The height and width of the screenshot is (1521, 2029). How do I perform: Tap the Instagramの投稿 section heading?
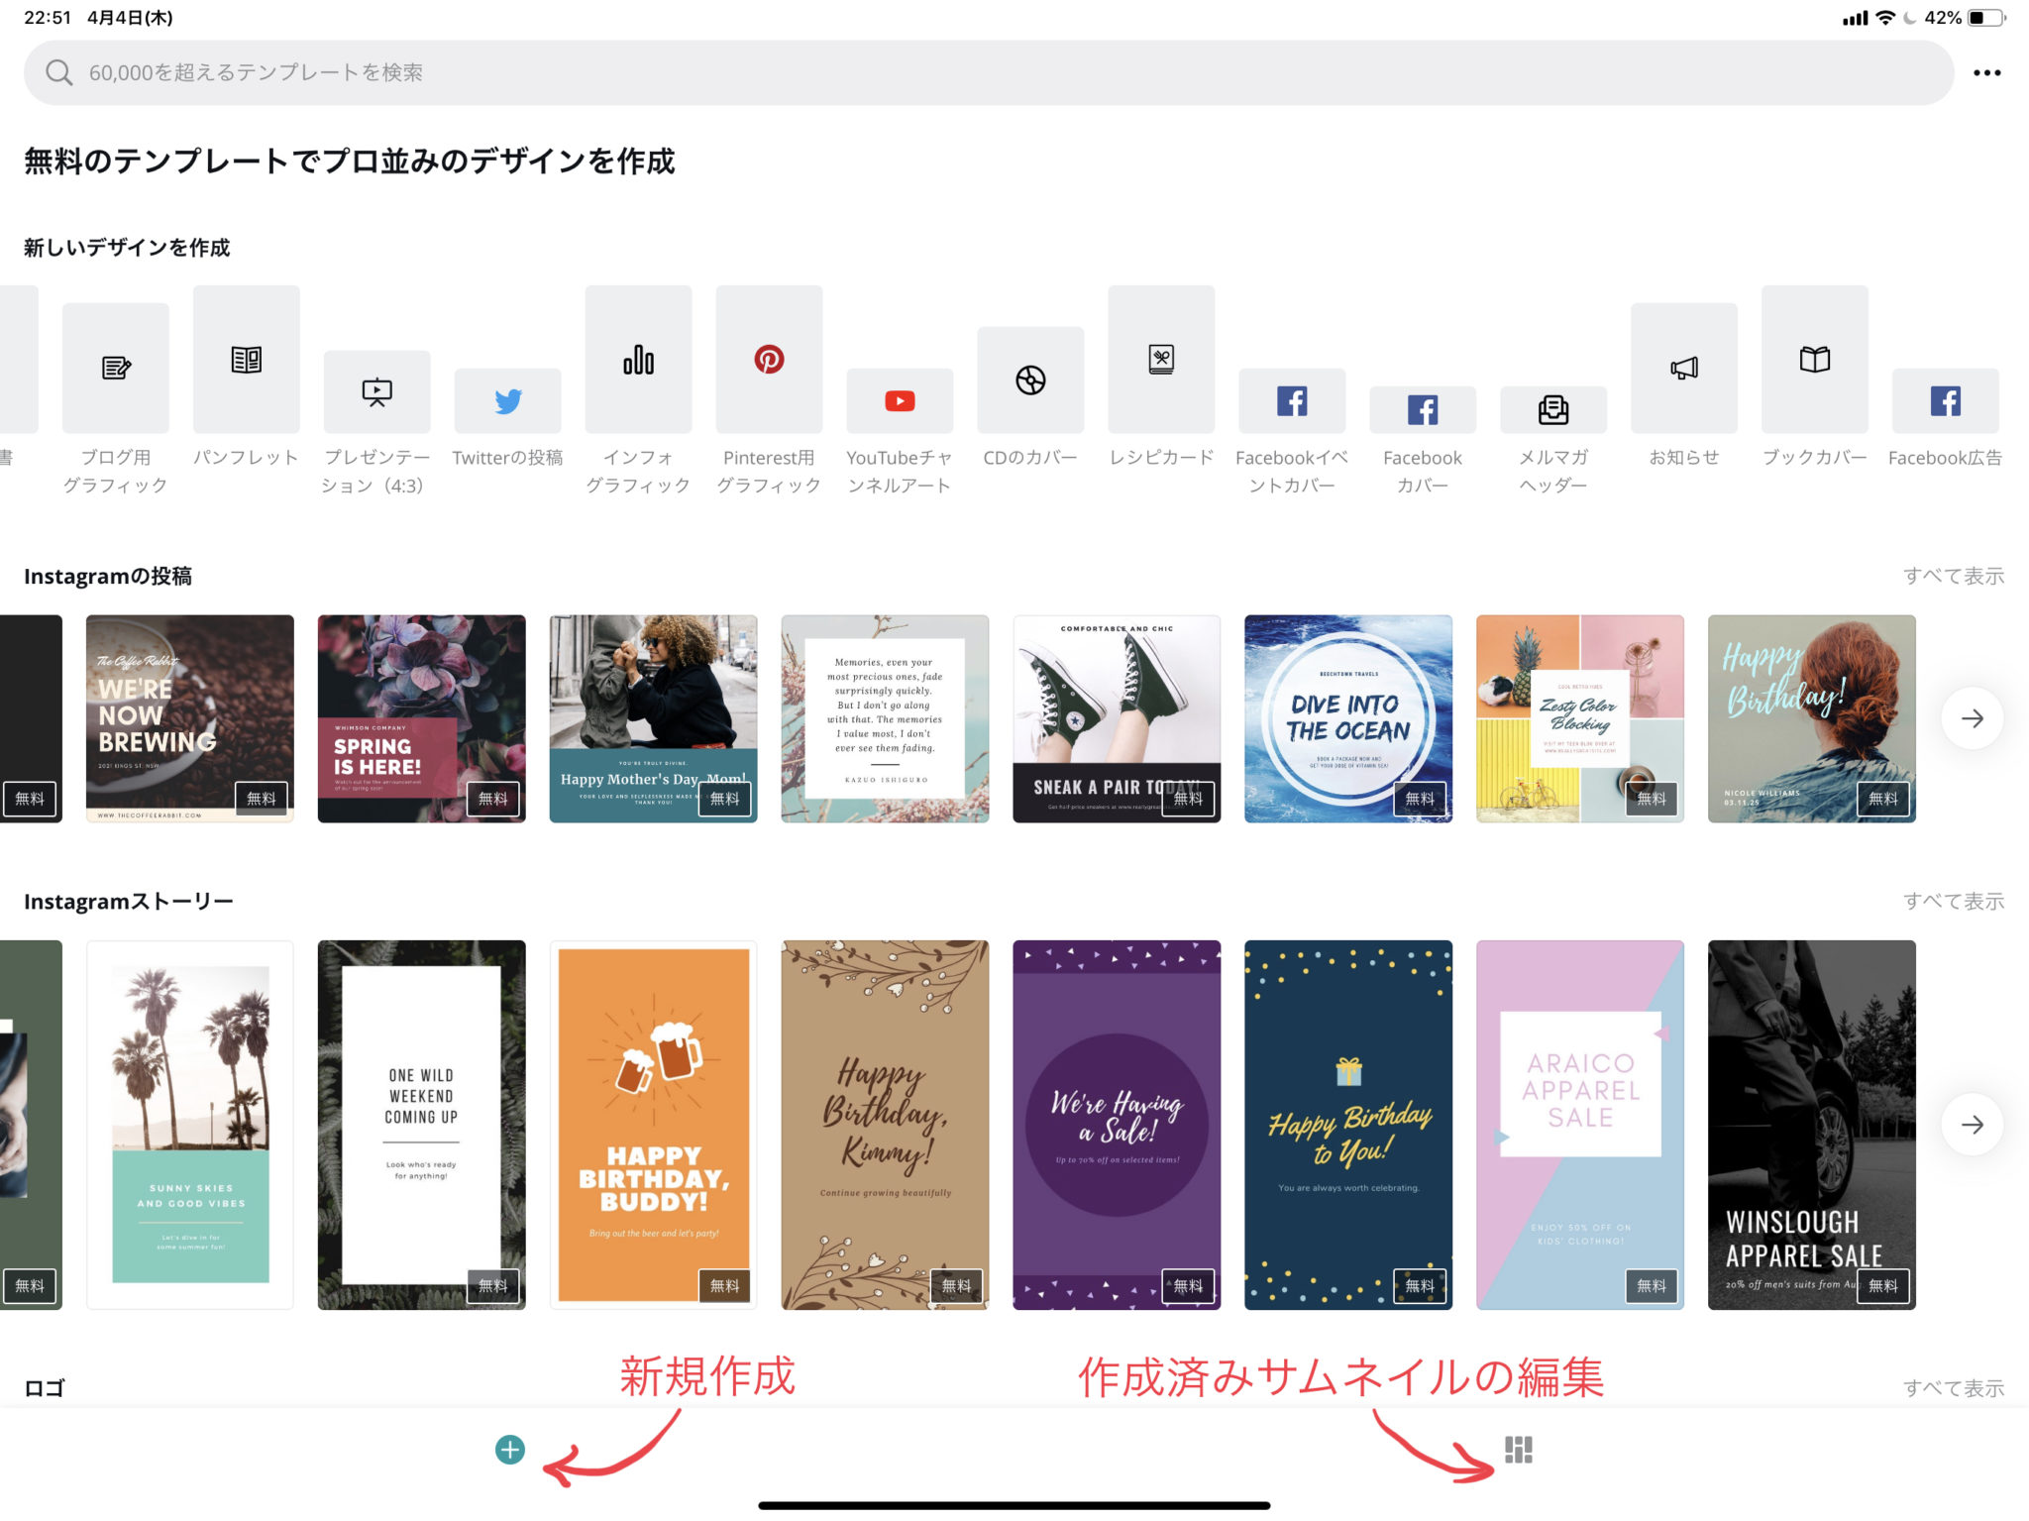tap(108, 576)
